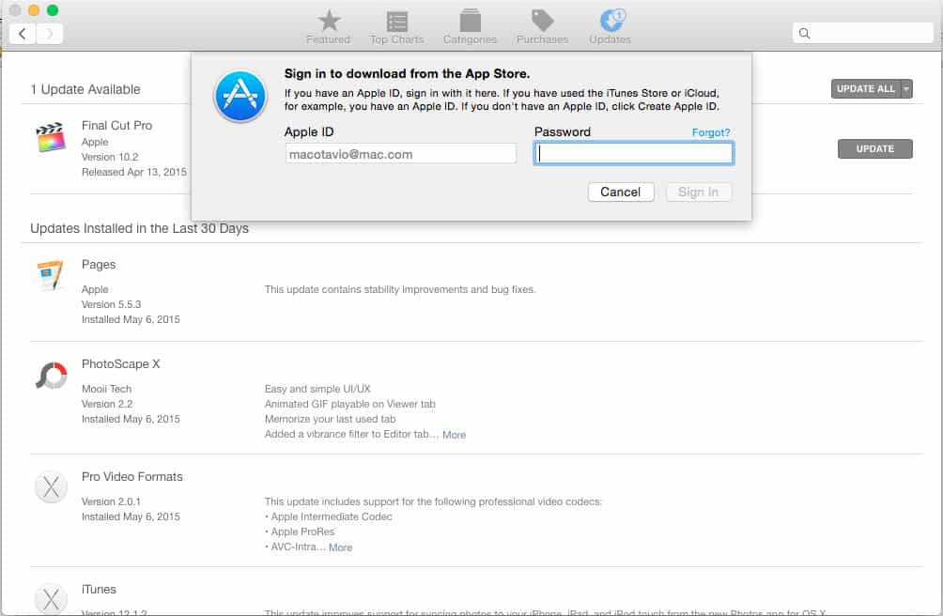Click the Pro Video Formats icon
This screenshot has height=616, width=943.
tap(51, 486)
